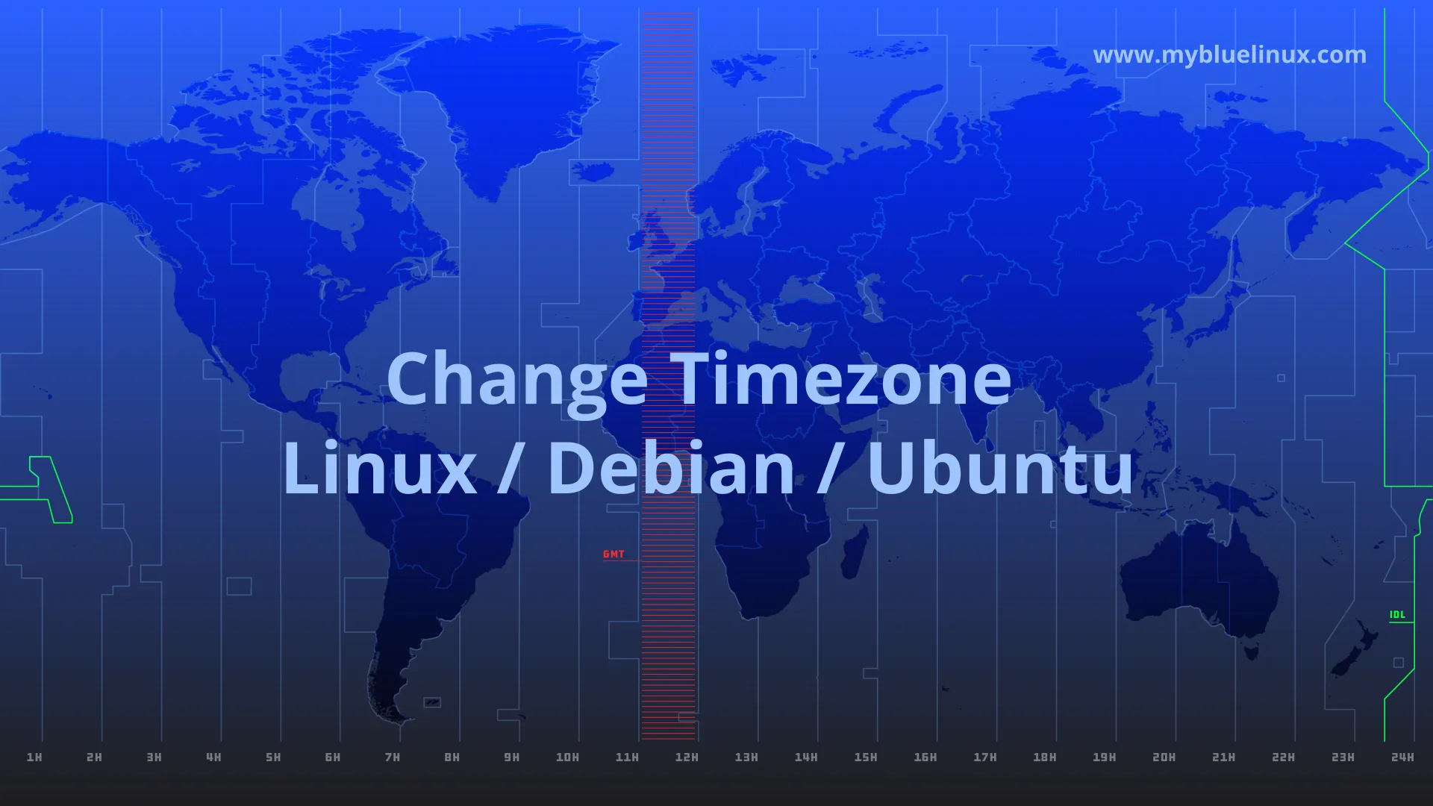Click the IDL label on right edge
This screenshot has height=806, width=1433.
tap(1398, 614)
